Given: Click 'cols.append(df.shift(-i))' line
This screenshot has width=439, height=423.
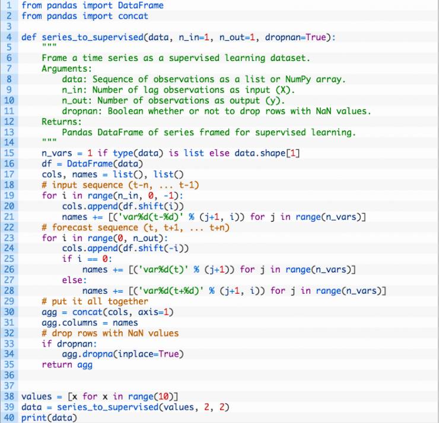Looking at the screenshot, I should 125,248.
